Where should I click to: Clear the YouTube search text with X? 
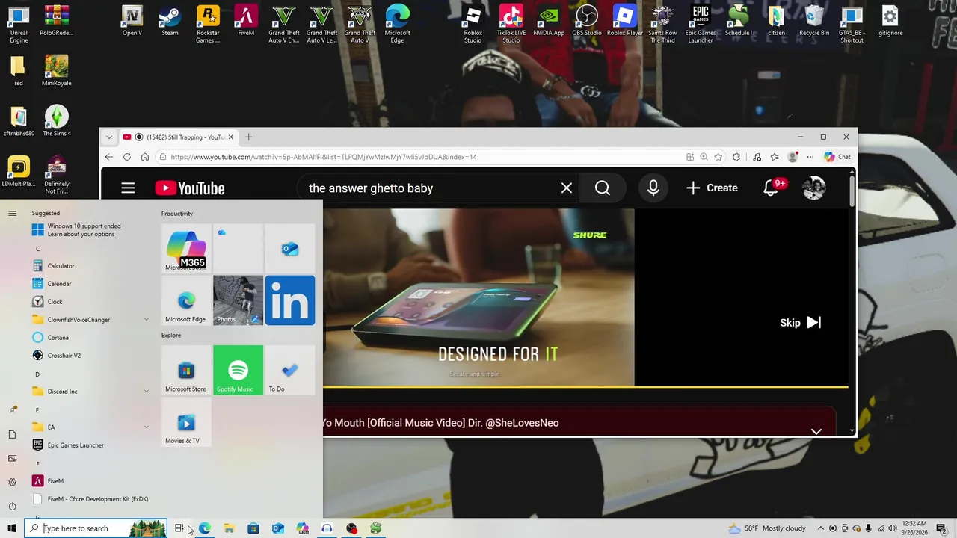567,188
